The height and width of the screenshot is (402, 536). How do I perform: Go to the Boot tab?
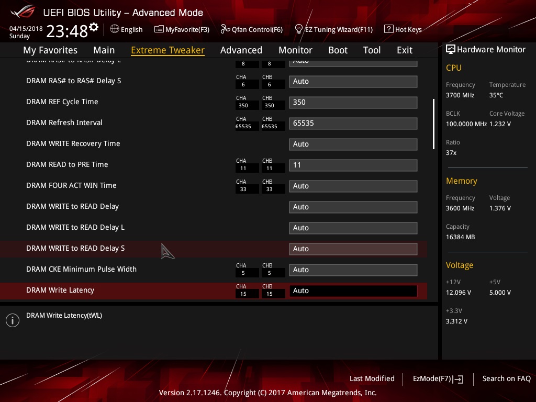click(338, 50)
